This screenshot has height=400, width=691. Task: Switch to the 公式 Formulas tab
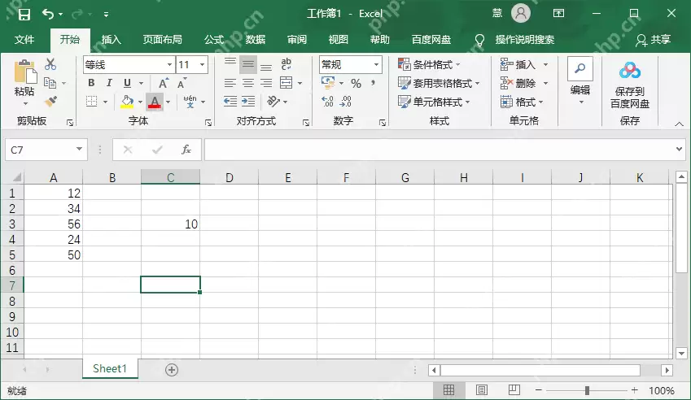[214, 40]
